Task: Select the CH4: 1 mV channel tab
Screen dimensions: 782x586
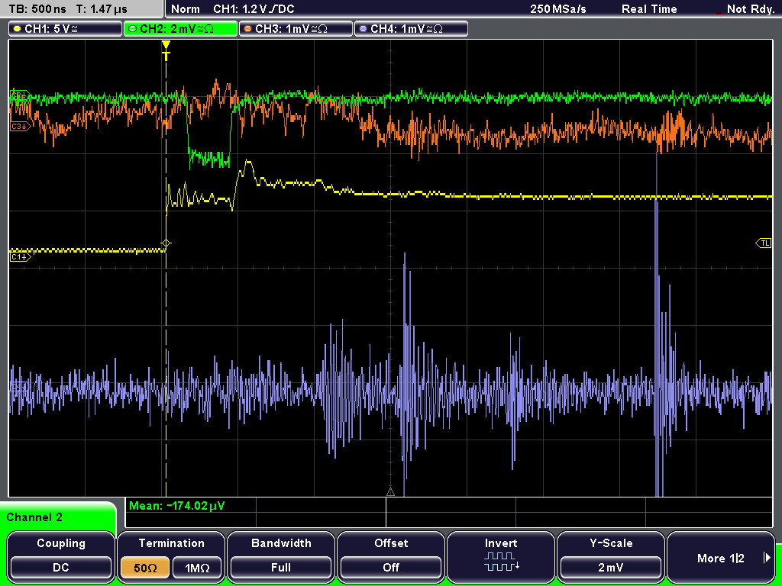Action: [x=411, y=29]
